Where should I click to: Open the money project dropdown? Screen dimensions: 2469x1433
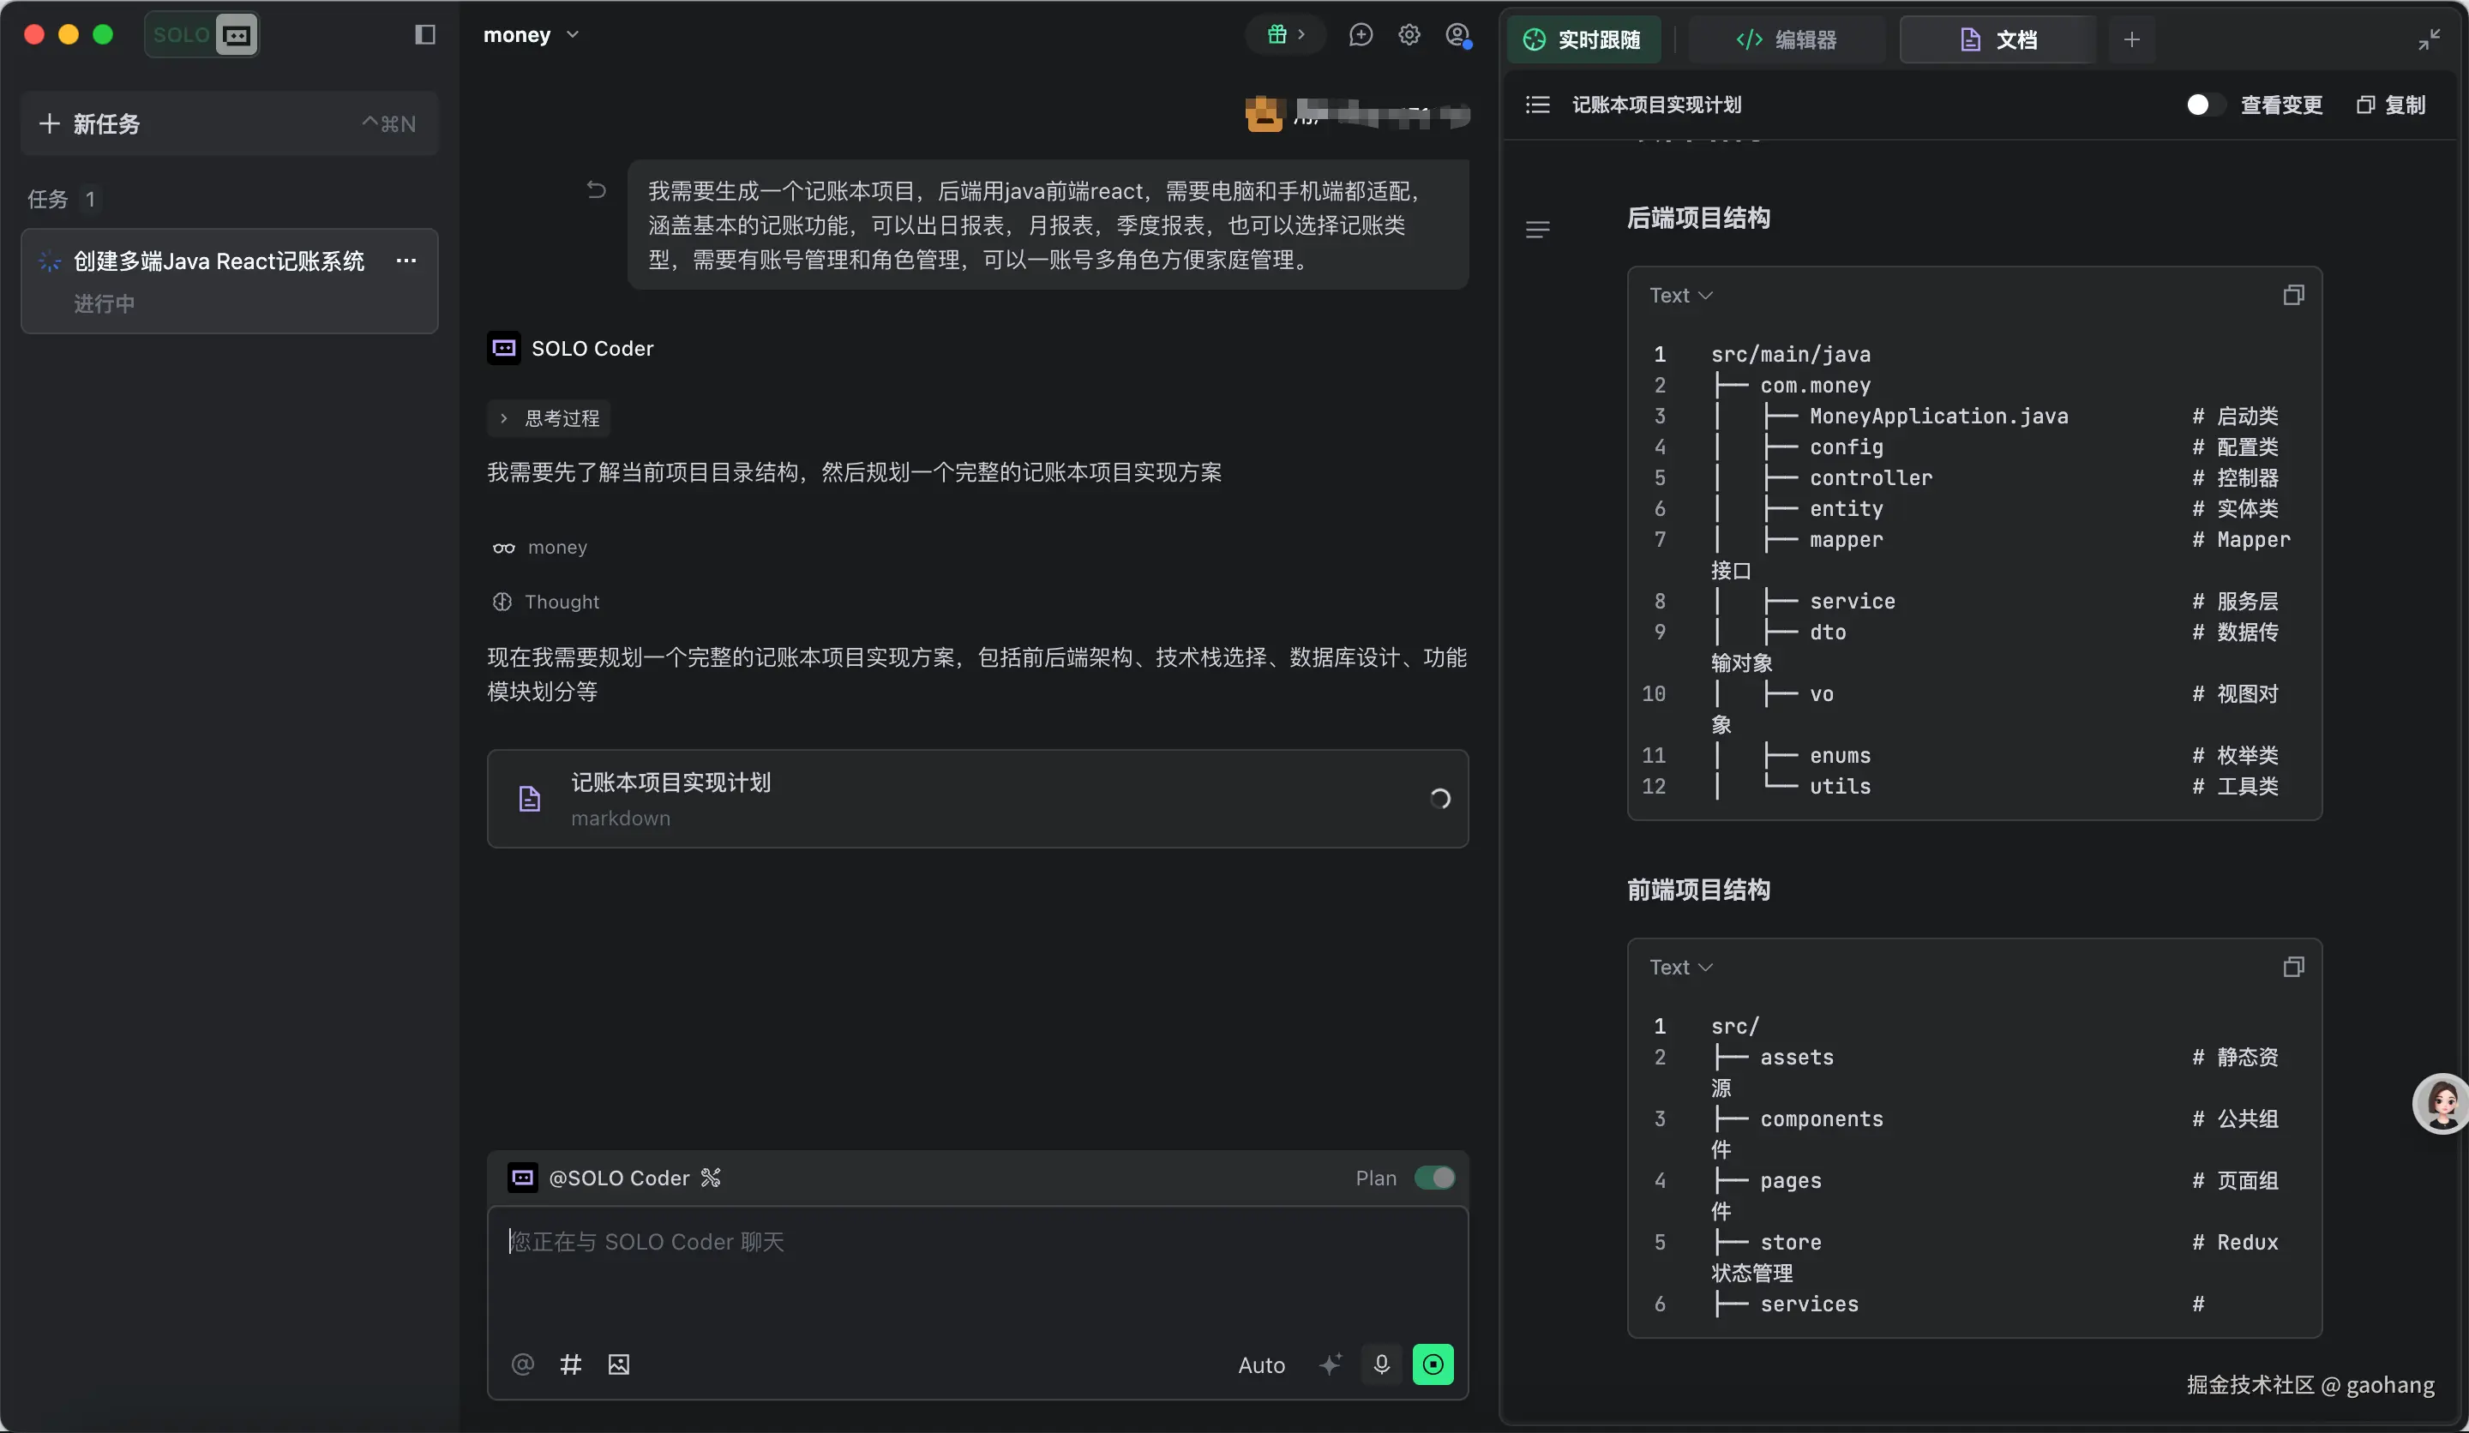(531, 35)
